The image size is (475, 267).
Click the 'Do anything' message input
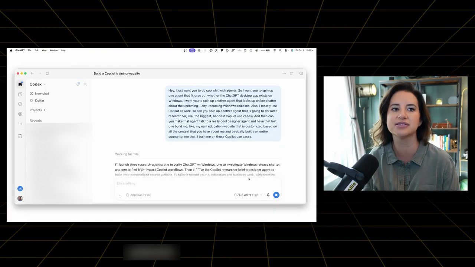[x=198, y=183]
